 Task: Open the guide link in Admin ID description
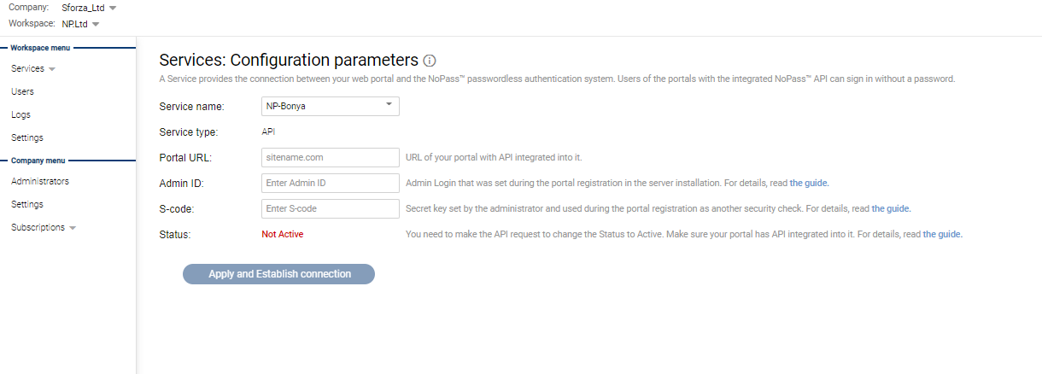pyautogui.click(x=809, y=183)
